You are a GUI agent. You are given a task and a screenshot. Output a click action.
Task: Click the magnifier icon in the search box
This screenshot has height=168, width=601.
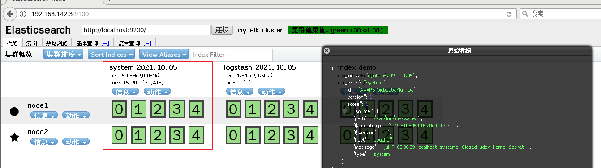[x=524, y=14]
